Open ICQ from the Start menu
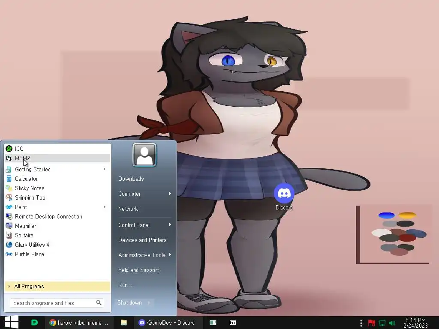Screen dimensions: 439x329 point(57,149)
